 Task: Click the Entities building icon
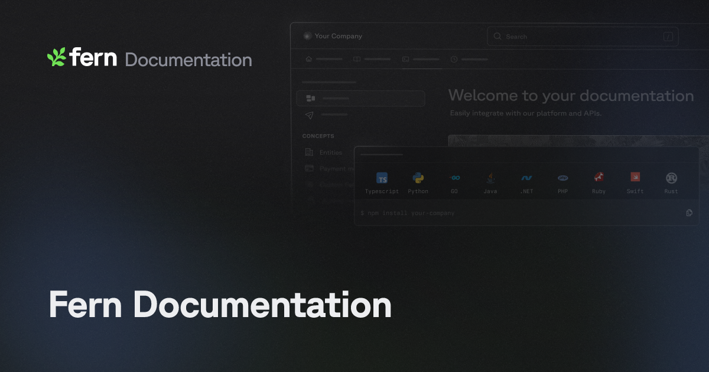click(x=309, y=152)
